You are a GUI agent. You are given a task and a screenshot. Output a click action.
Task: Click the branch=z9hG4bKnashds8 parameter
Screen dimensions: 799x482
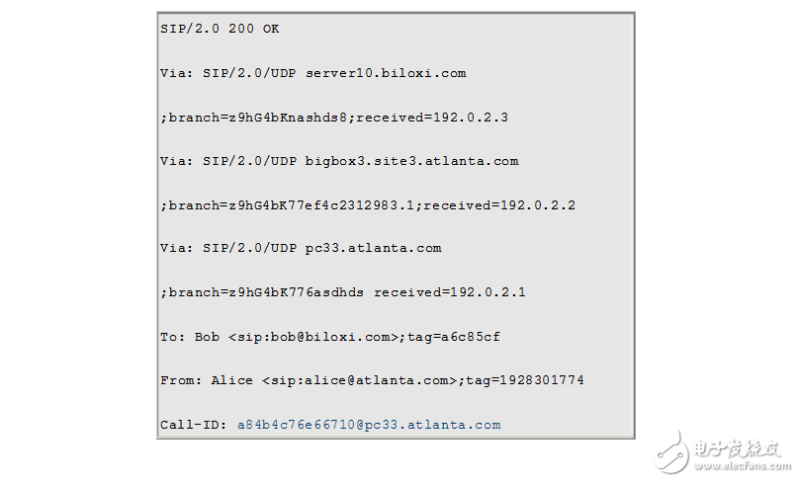(257, 118)
